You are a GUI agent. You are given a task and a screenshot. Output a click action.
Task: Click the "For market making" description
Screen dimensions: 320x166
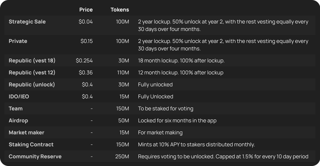(160, 132)
